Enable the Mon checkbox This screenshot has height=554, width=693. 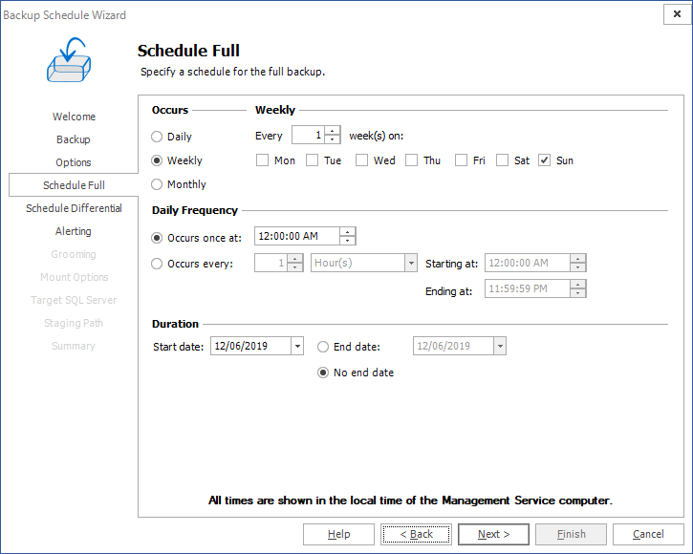click(262, 160)
